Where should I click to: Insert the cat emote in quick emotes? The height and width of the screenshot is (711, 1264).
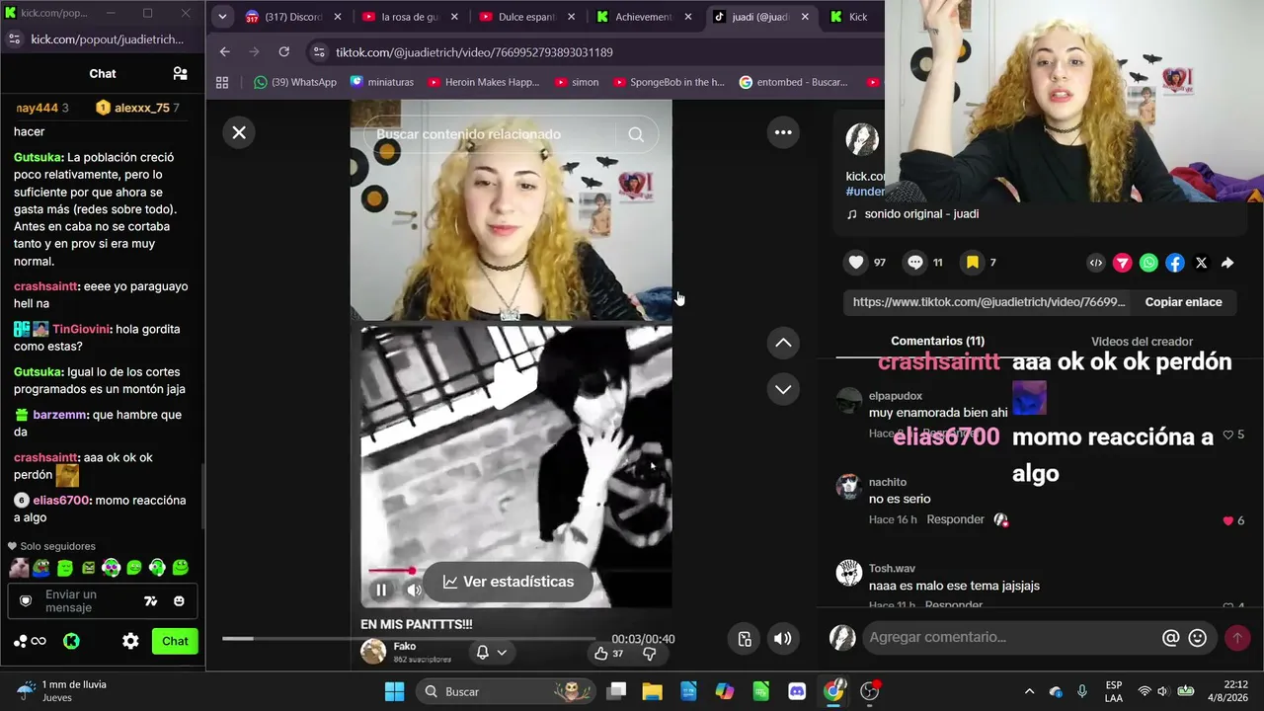[19, 568]
